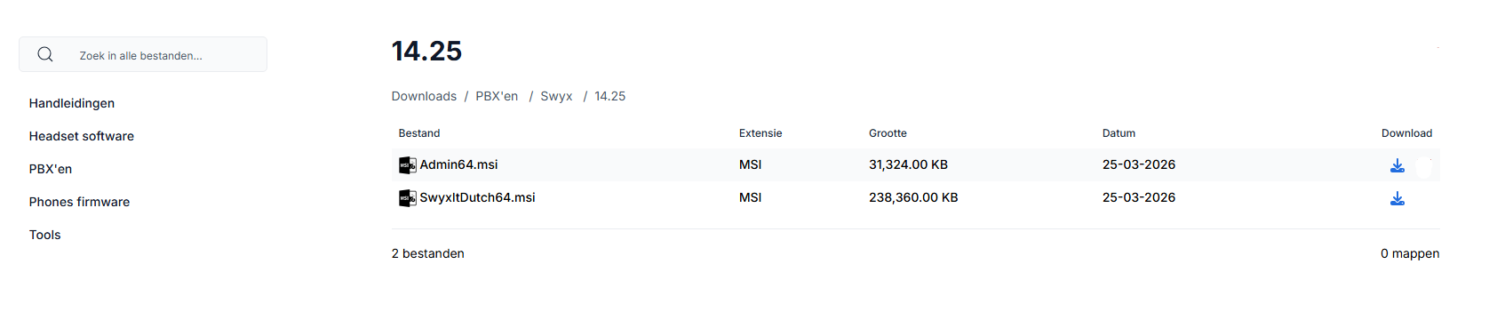Viewport: 1497px width, 320px height.
Task: Select the size value 238,360.00 KB
Action: pyautogui.click(x=913, y=197)
